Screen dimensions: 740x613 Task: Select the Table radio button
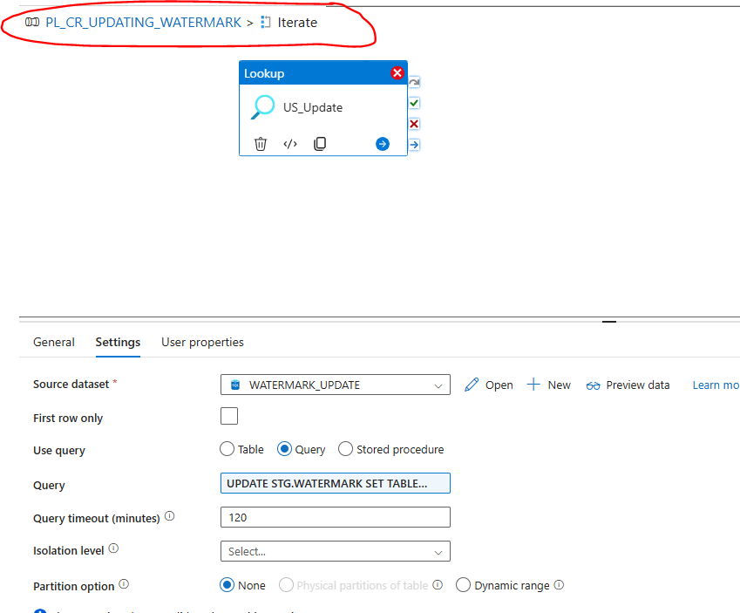tap(227, 449)
